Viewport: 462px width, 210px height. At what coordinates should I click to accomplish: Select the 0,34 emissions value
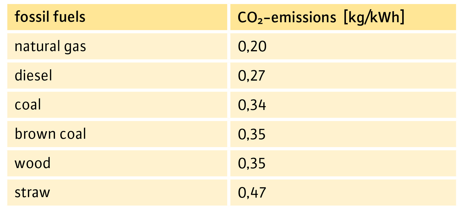[252, 105]
